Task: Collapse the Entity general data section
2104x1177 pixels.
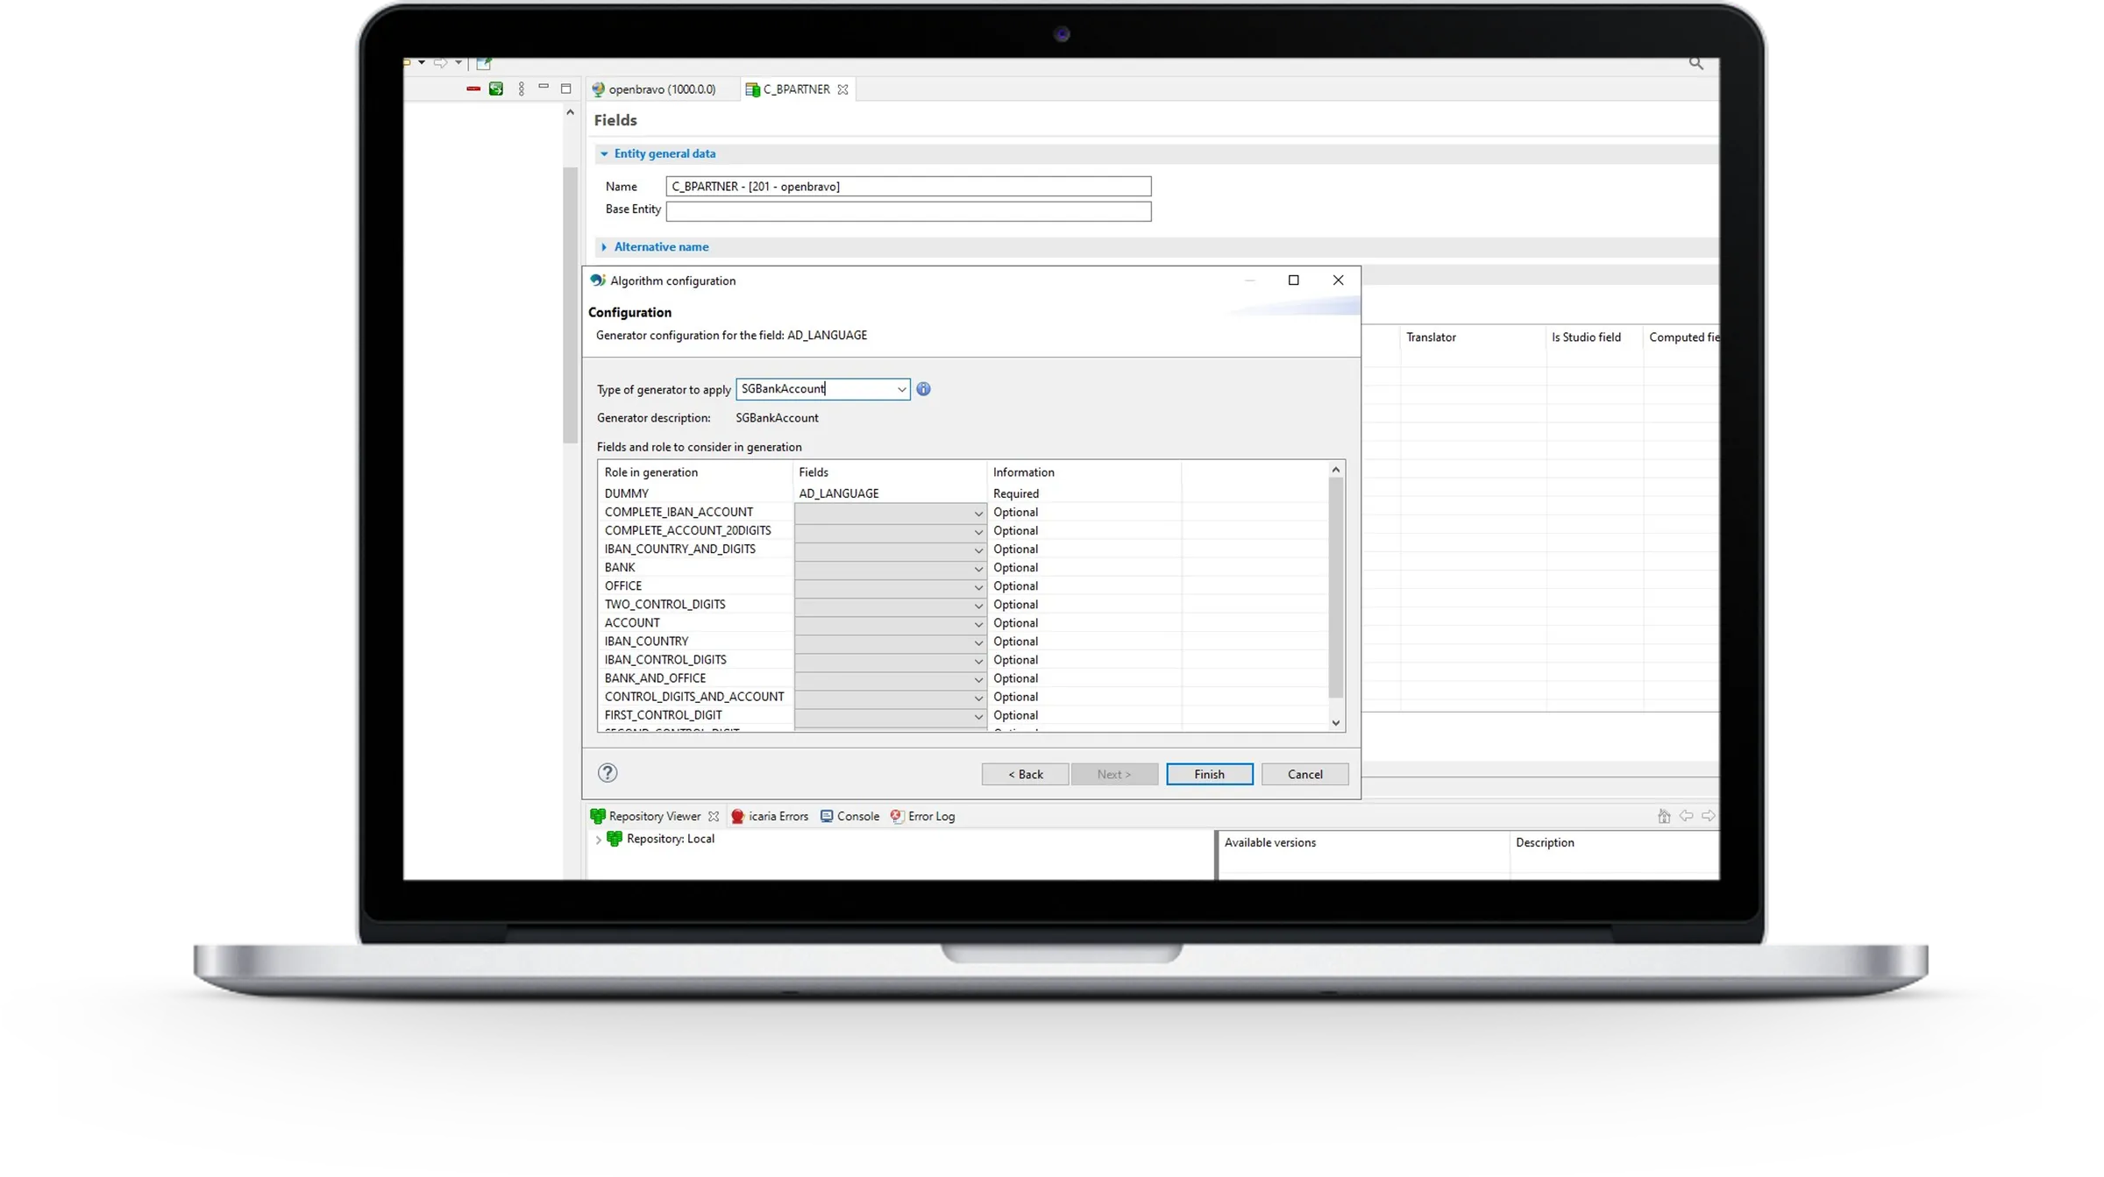Action: coord(604,154)
